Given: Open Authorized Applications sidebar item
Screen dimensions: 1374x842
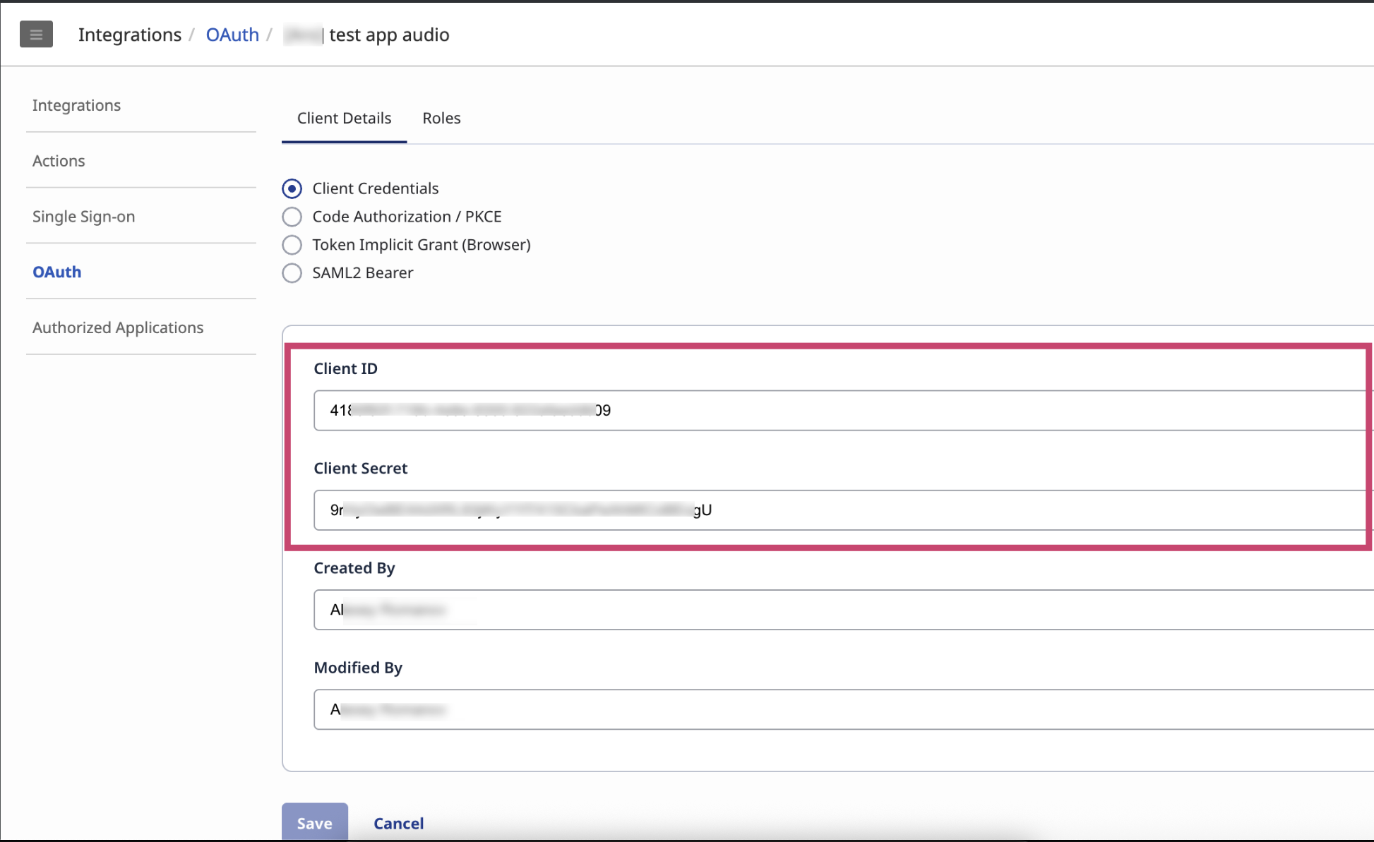Looking at the screenshot, I should [118, 327].
